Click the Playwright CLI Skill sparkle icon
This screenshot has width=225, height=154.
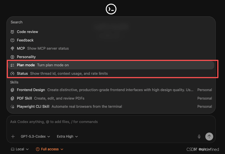12,107
